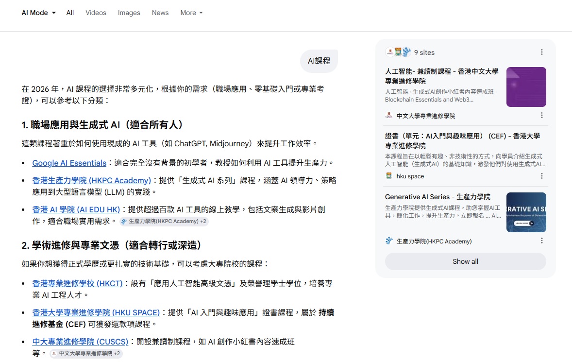The height and width of the screenshot is (362, 572).
Task: Click the Show all button
Action: (466, 261)
